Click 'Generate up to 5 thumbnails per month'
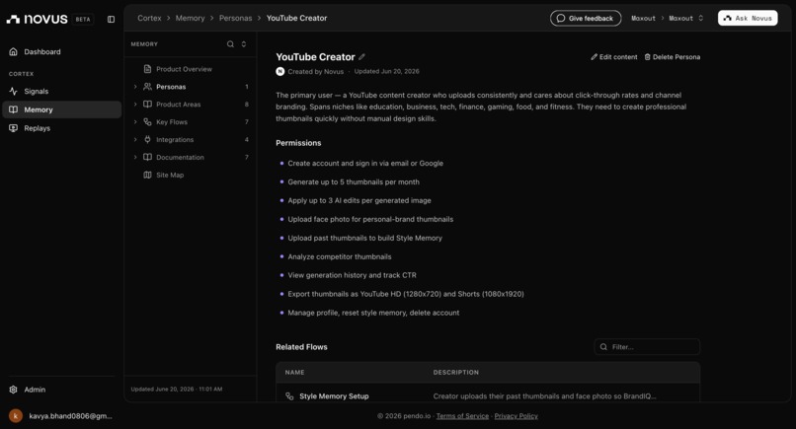 point(354,182)
